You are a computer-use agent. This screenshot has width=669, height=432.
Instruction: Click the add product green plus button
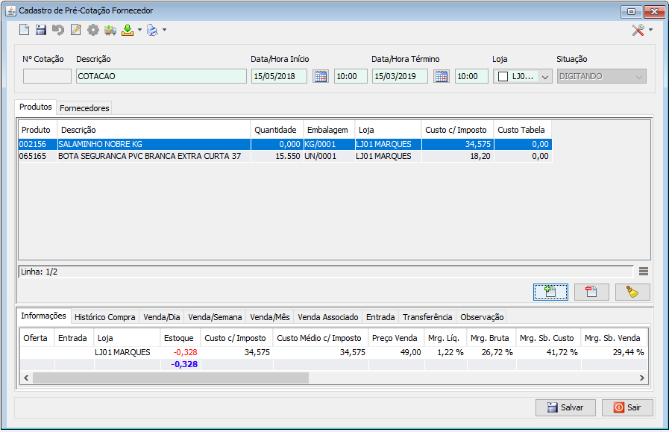550,292
